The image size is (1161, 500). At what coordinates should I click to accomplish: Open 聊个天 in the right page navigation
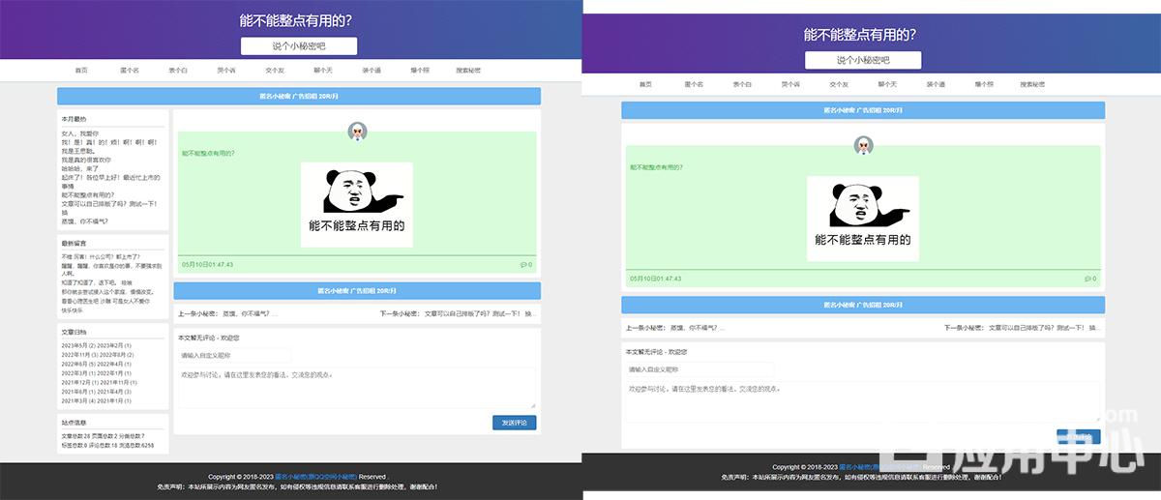887,84
